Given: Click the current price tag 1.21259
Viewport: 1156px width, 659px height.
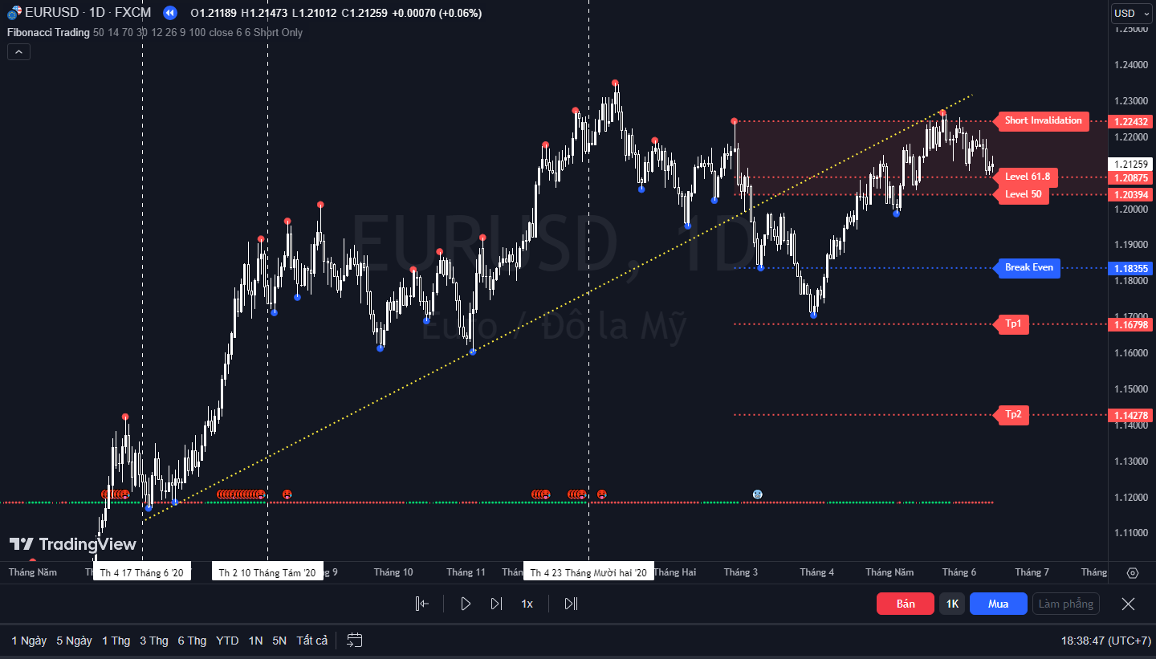Looking at the screenshot, I should [1130, 164].
